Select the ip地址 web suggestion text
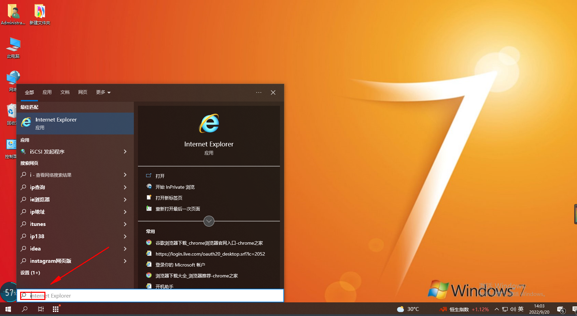The width and height of the screenshot is (577, 316). 38,212
